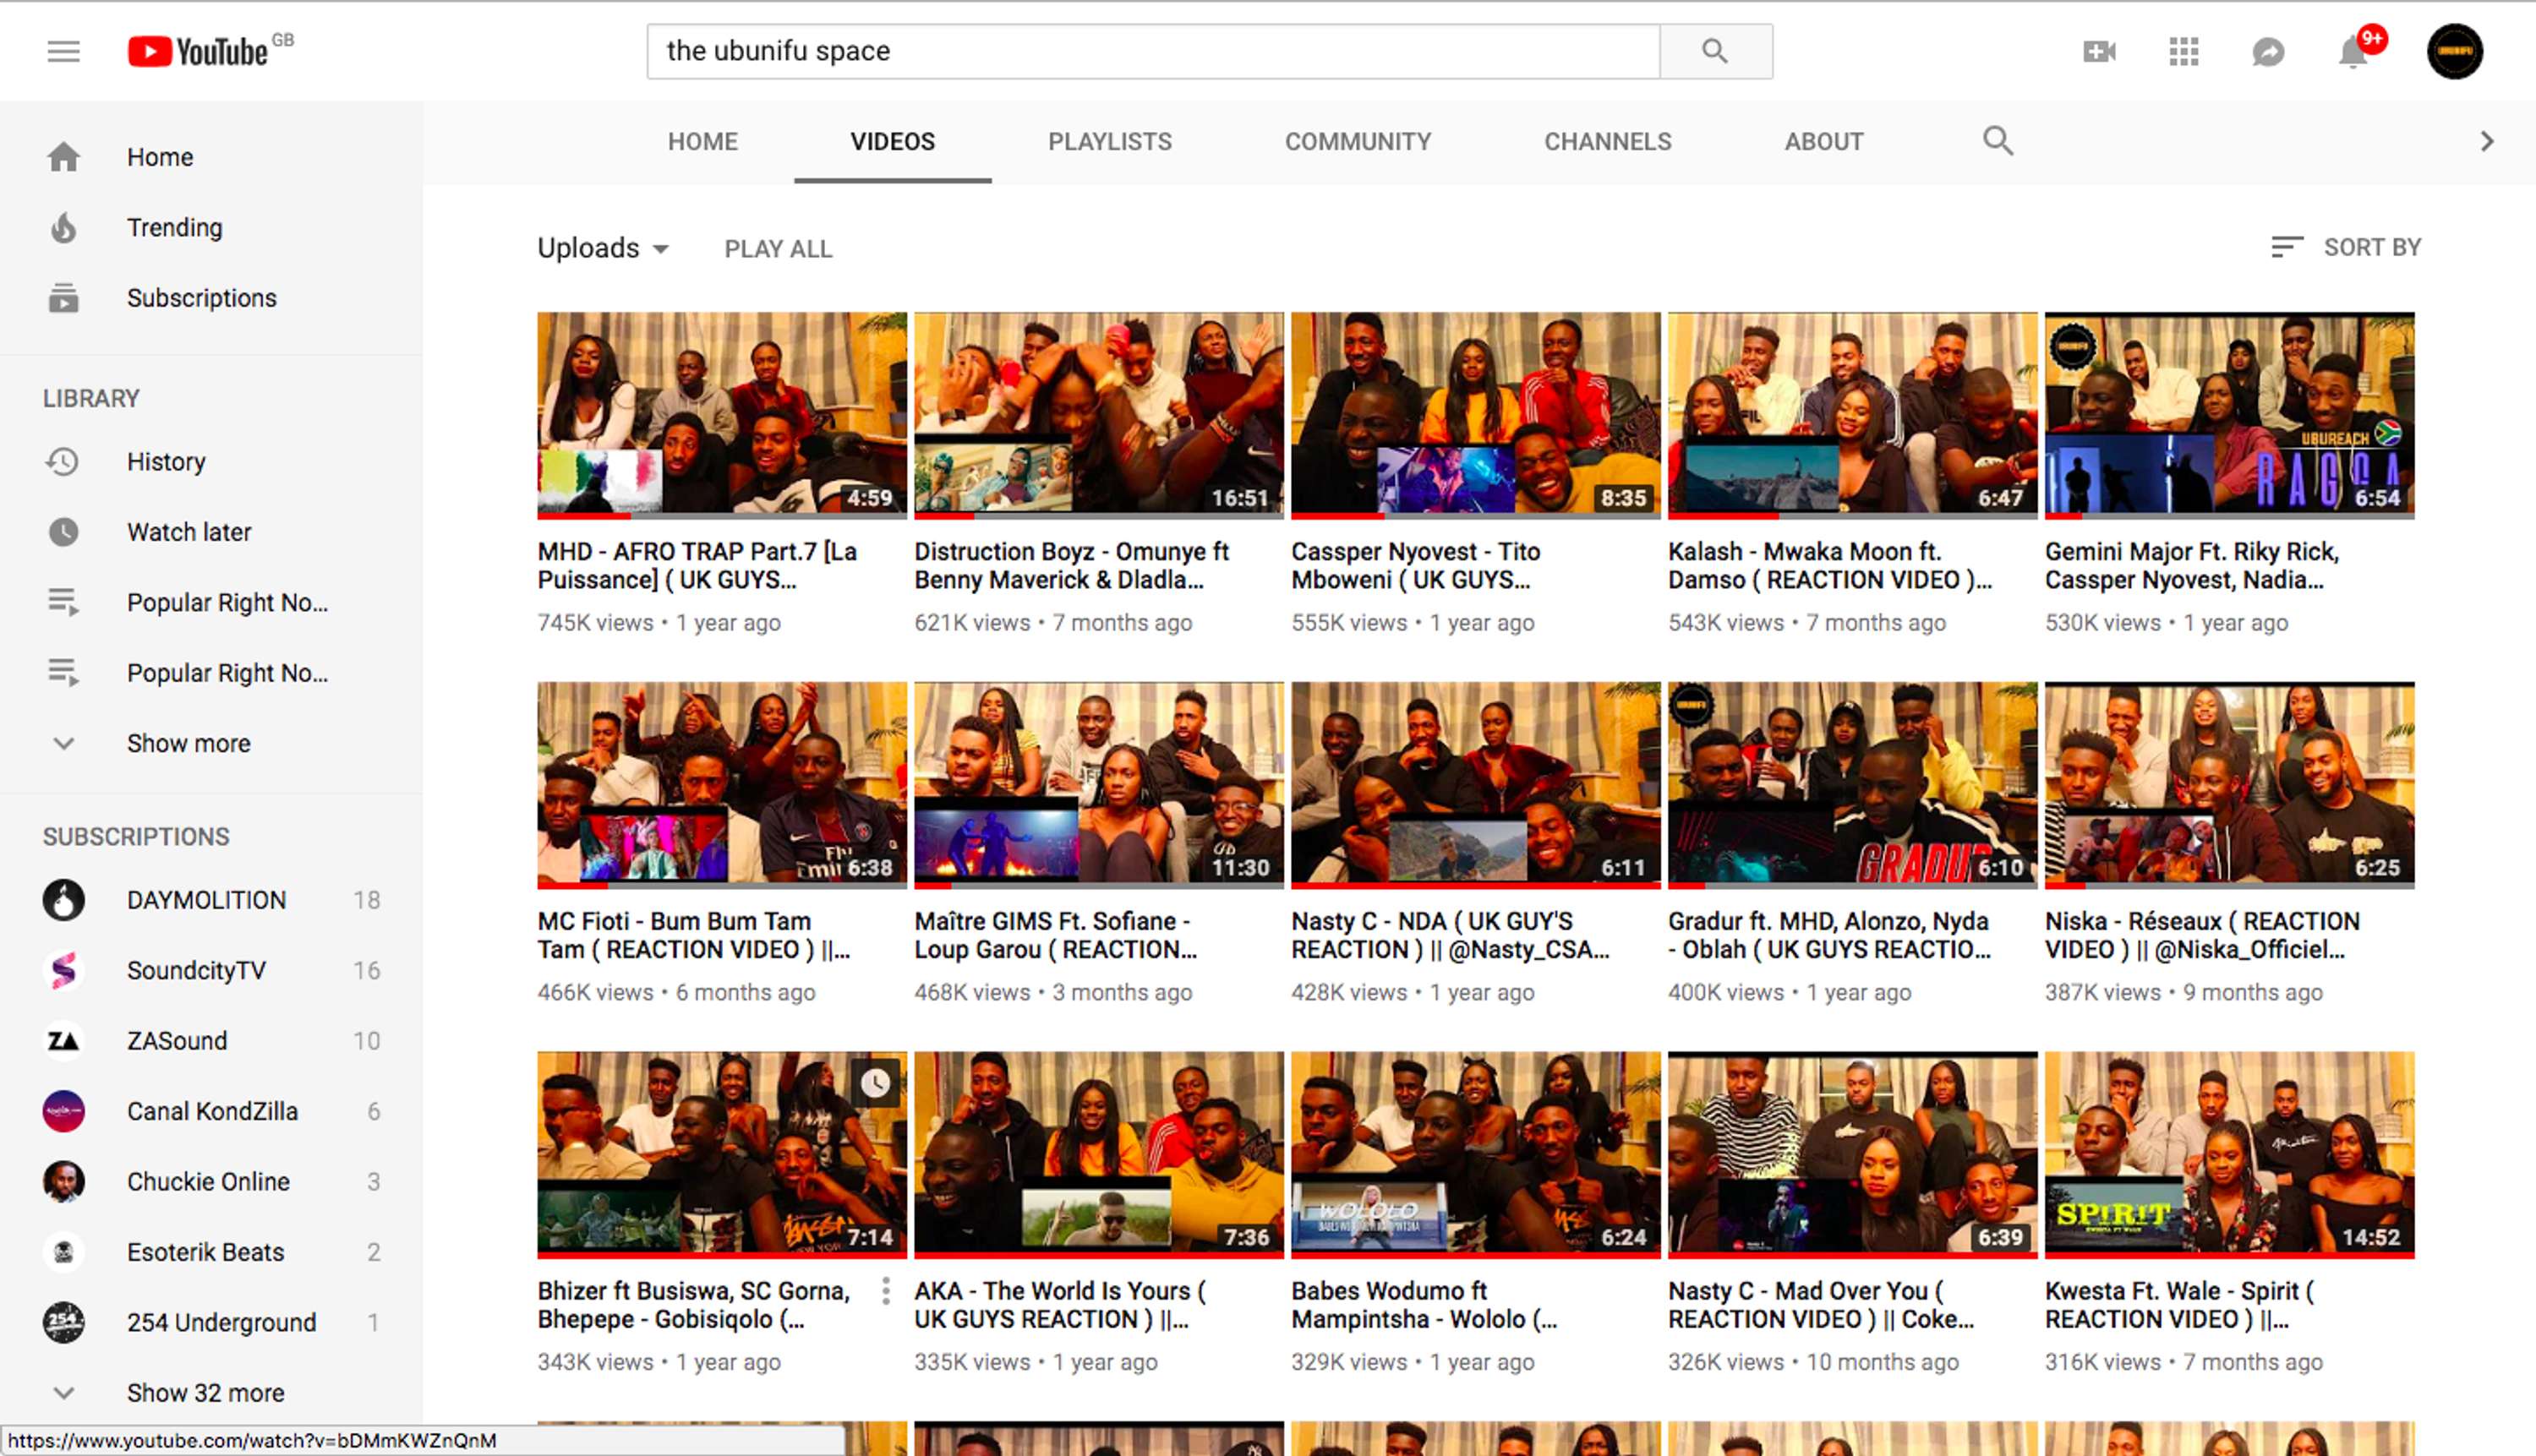Go to Home in the sidebar
Viewport: 2536px width, 1456px height.
click(x=211, y=157)
